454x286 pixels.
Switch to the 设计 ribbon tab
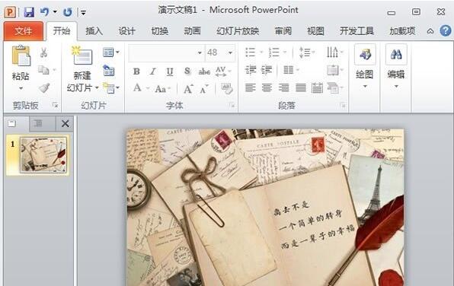(126, 31)
